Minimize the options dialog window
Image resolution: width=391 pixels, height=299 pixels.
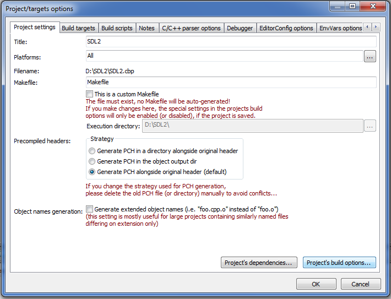[x=337, y=6]
